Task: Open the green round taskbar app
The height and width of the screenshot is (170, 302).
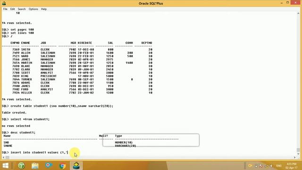Action: point(21,166)
